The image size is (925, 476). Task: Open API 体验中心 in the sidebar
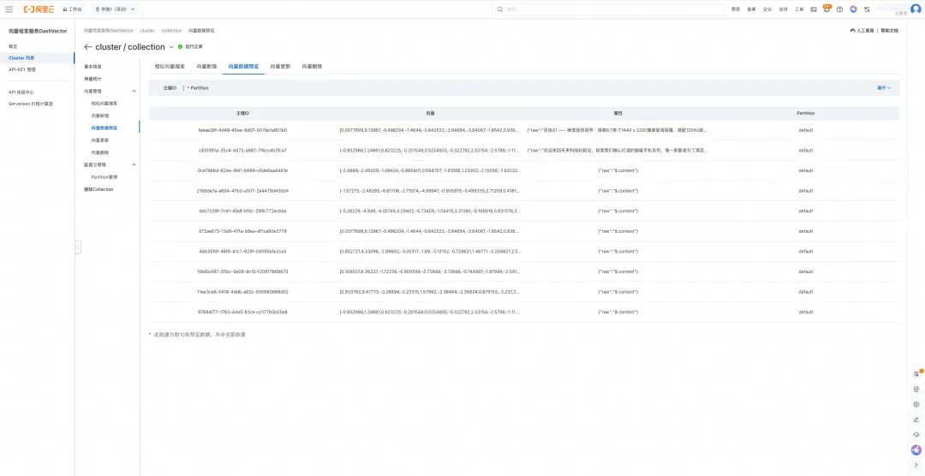(21, 92)
